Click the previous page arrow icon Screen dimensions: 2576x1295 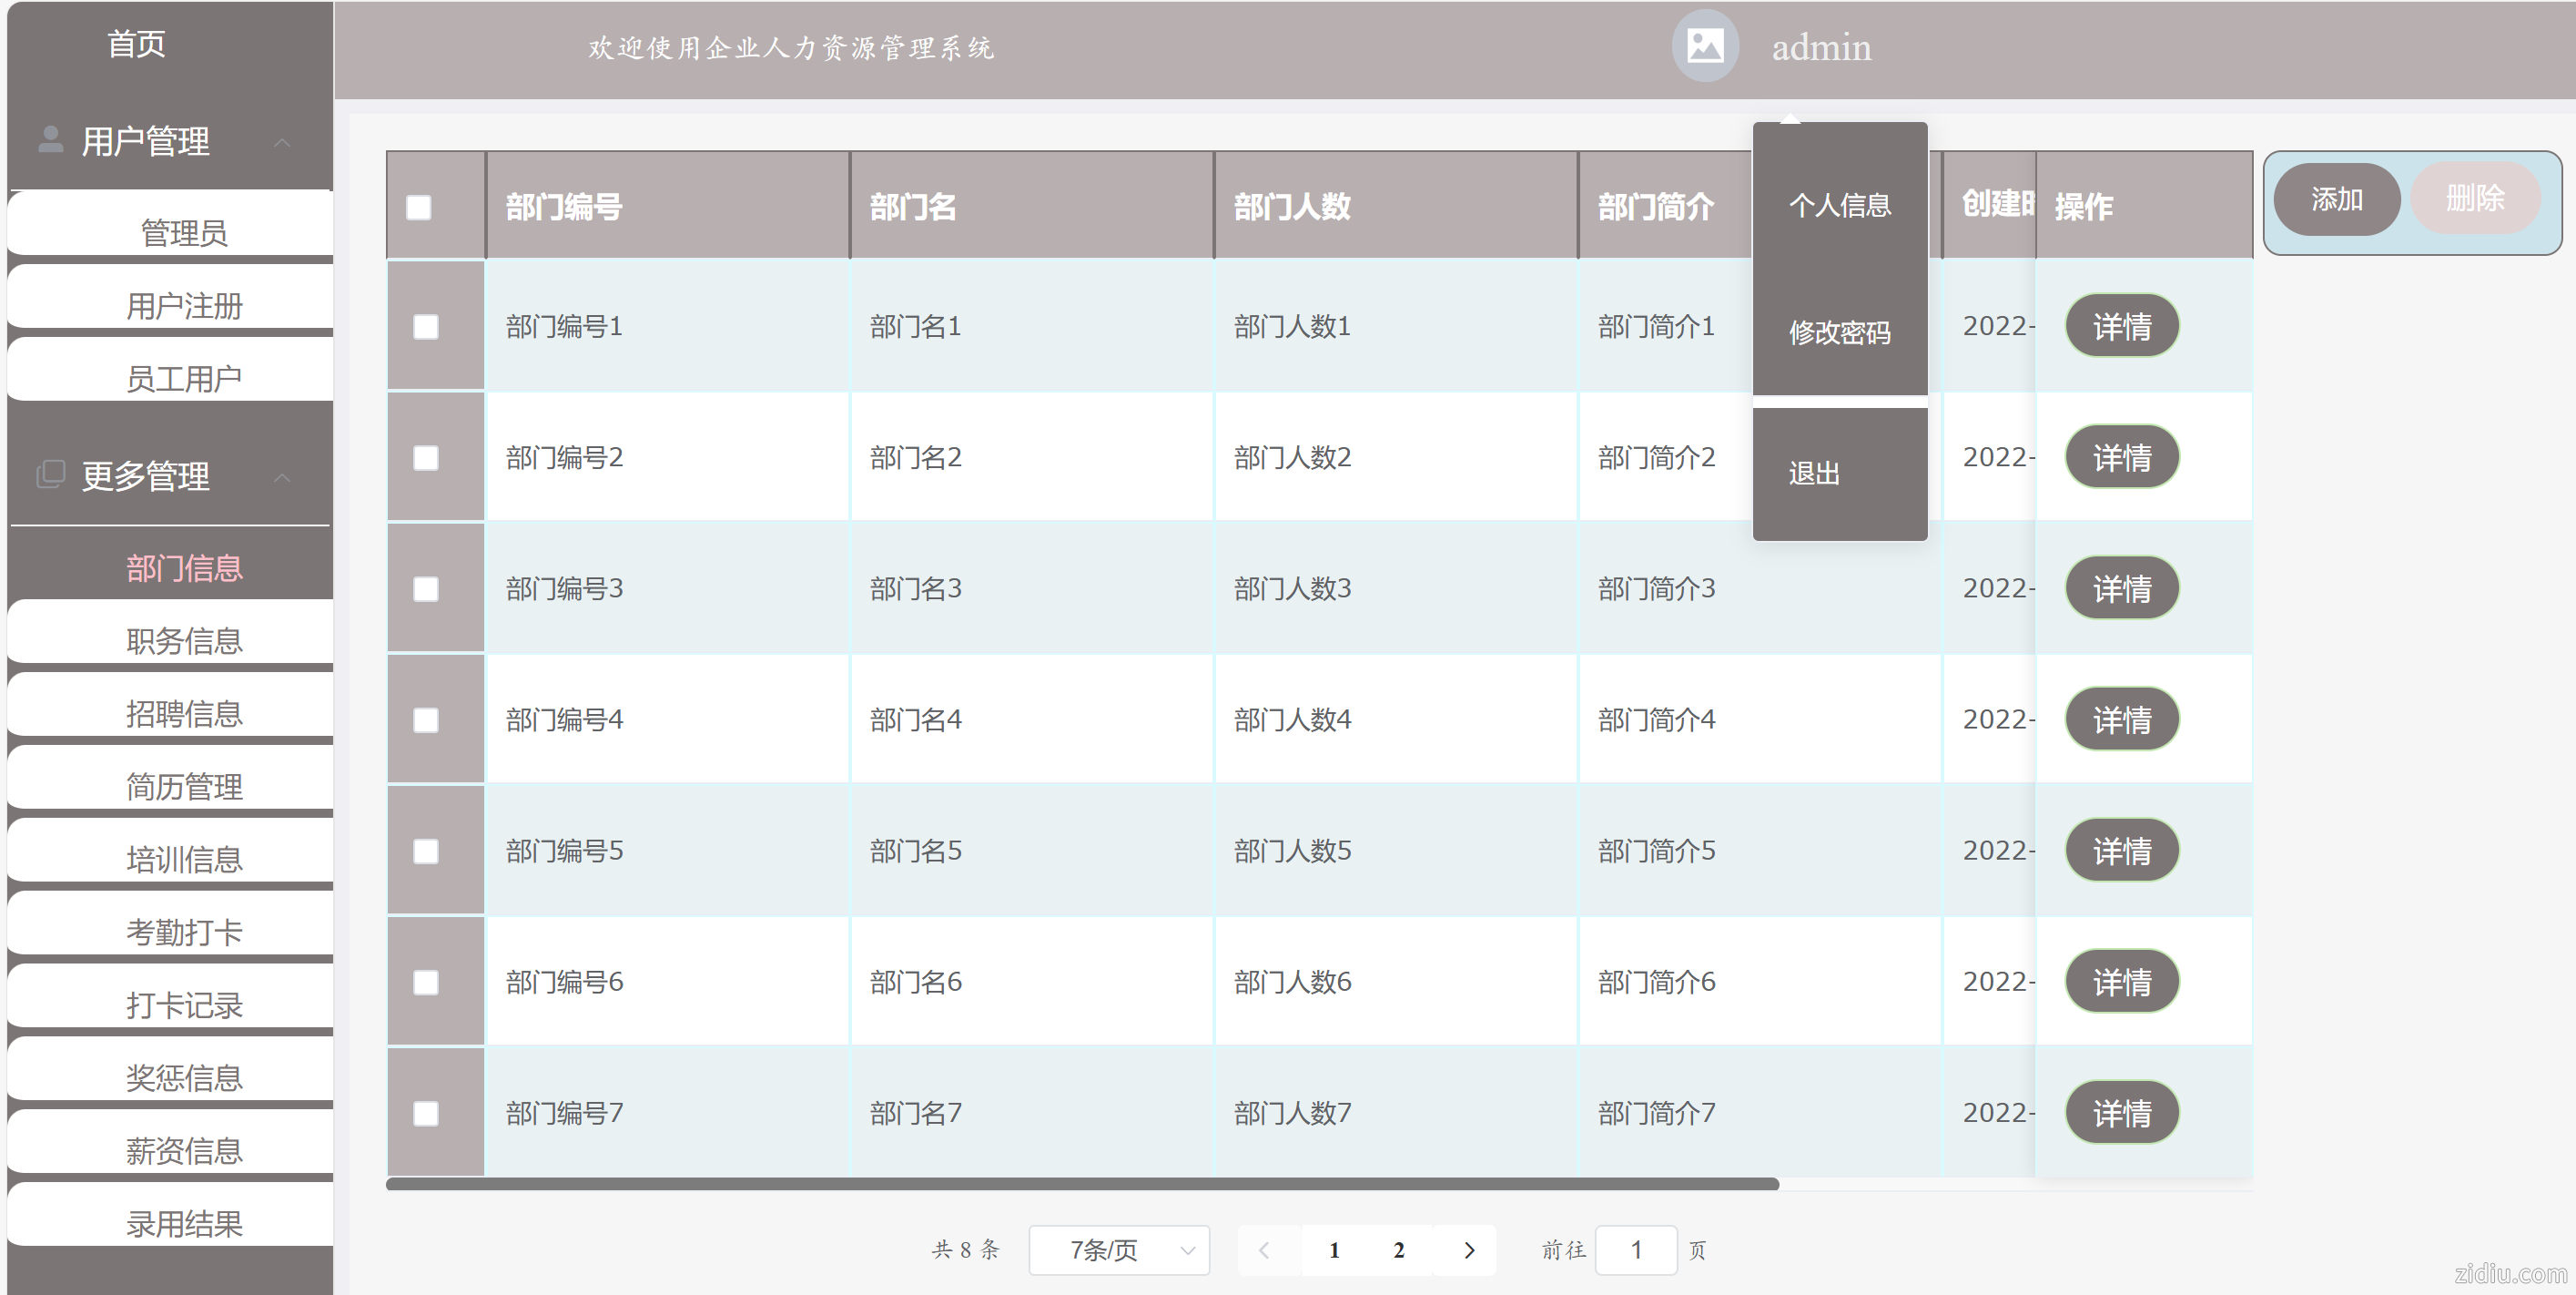[1265, 1250]
